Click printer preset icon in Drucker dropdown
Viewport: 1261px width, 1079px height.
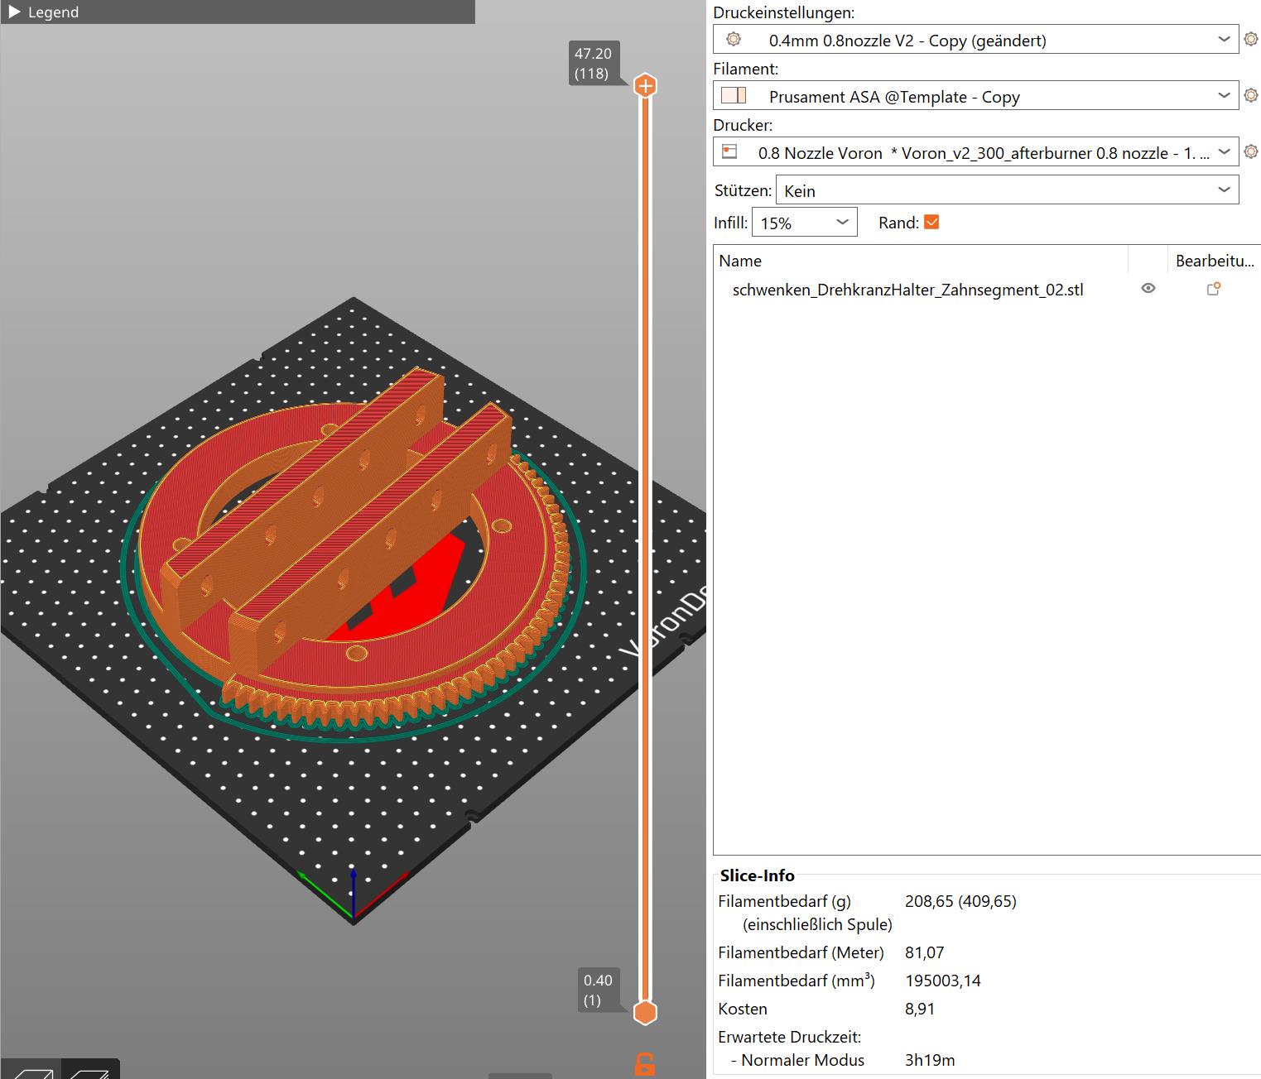pos(729,151)
